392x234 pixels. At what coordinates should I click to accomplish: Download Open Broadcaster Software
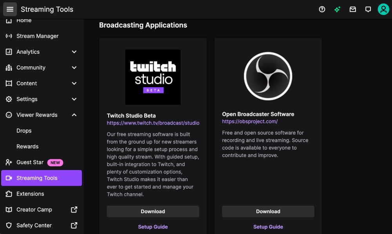(x=268, y=211)
